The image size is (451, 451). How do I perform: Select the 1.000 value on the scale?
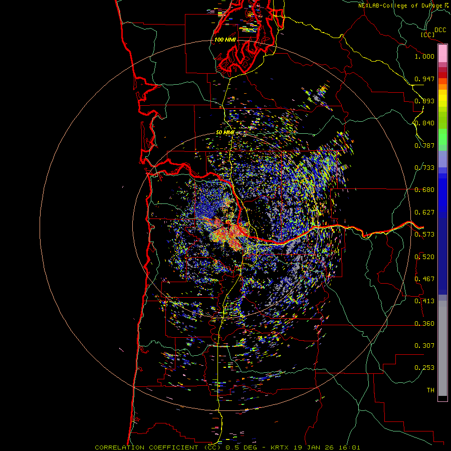point(424,56)
